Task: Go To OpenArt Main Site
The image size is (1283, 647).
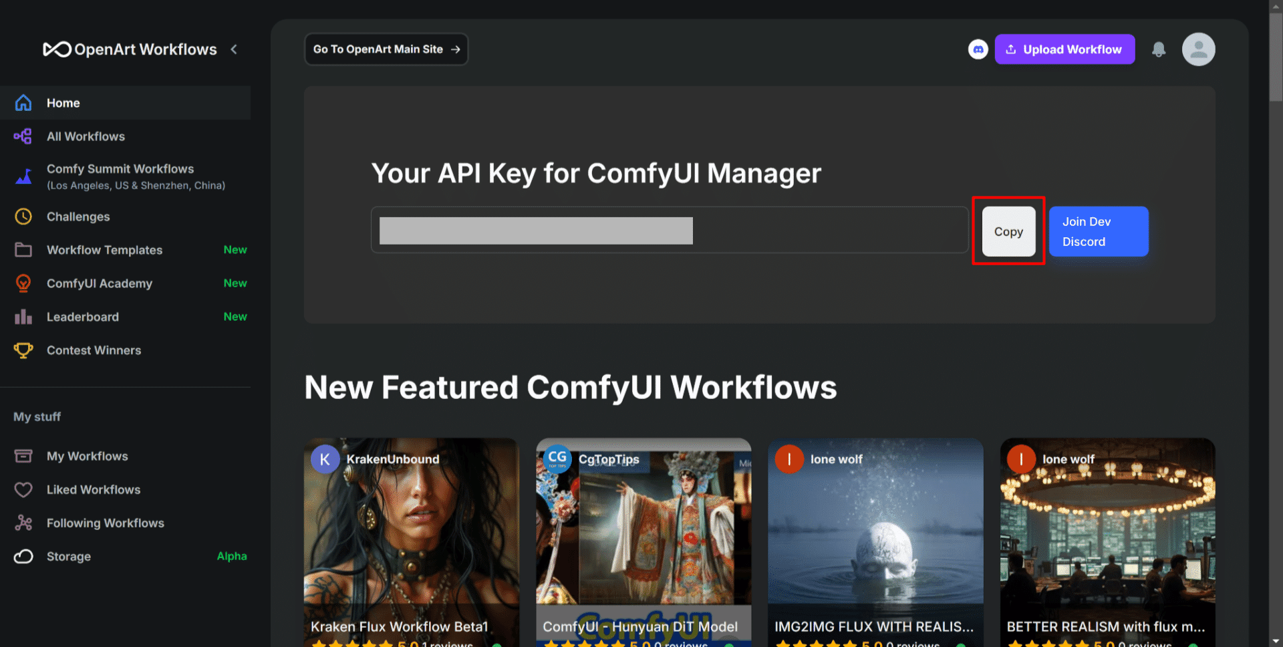Action: click(386, 49)
